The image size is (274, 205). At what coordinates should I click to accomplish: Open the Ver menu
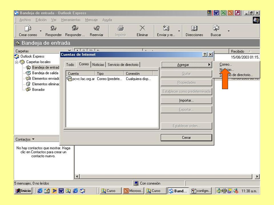click(54, 20)
